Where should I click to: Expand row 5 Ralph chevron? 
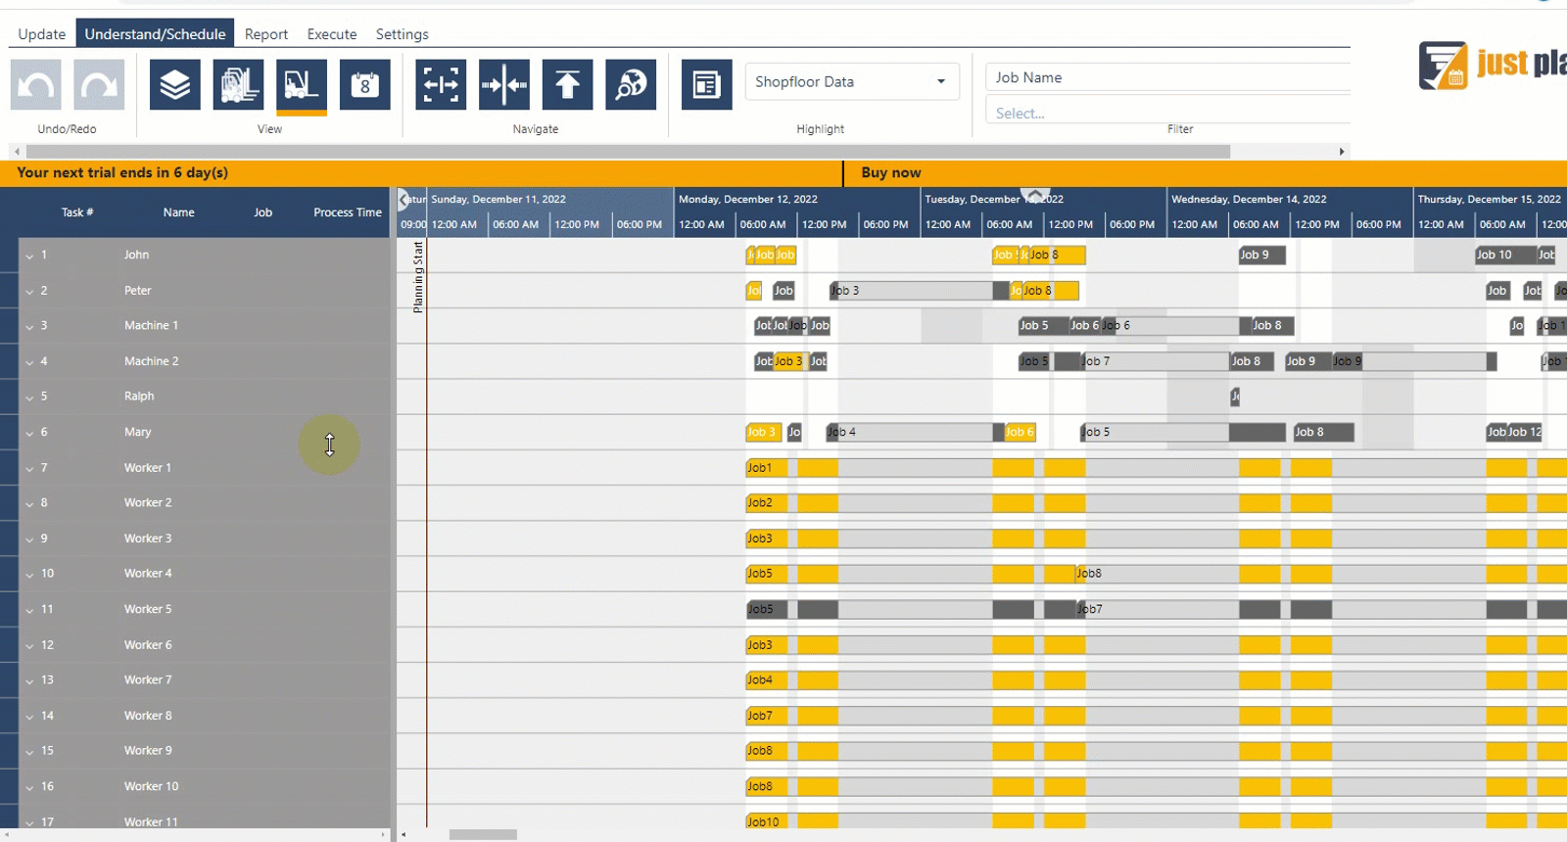[29, 398]
